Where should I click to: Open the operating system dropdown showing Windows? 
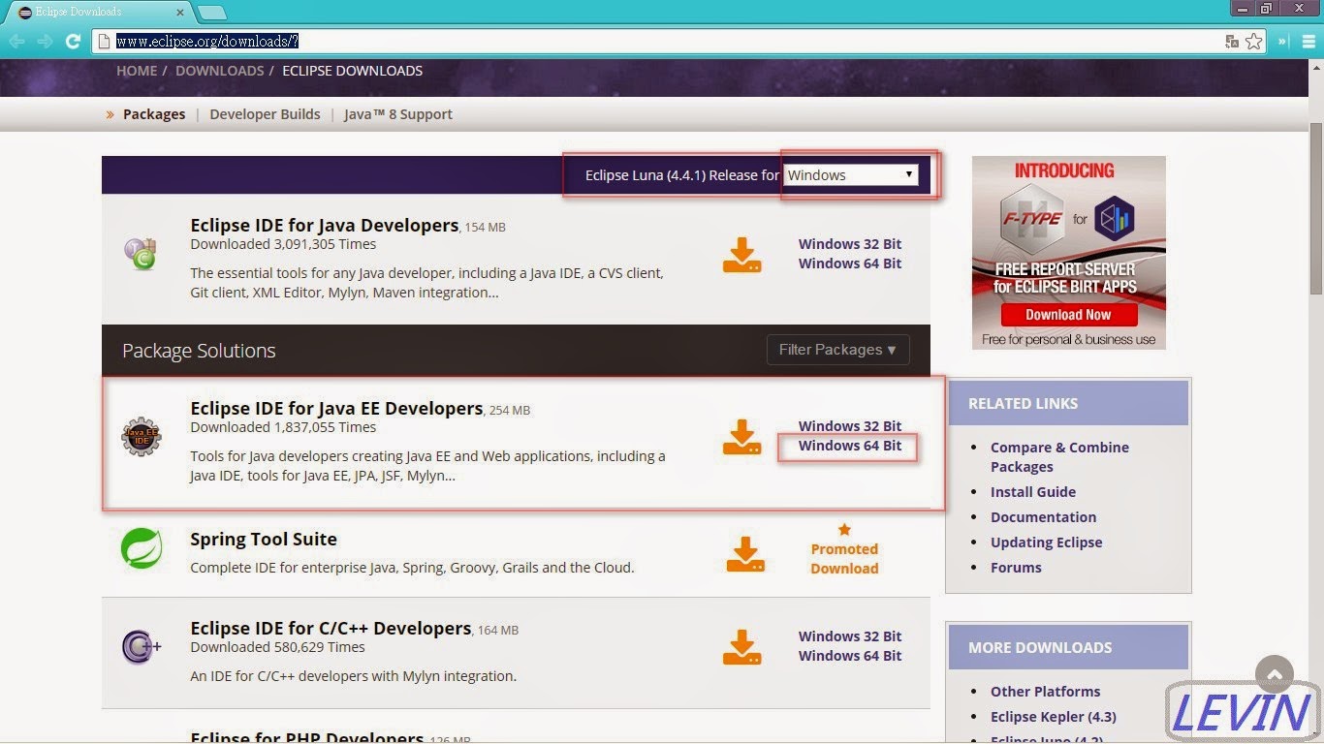[x=850, y=175]
